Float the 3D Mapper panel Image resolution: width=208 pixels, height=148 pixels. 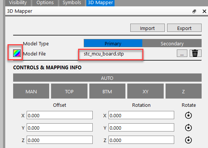pos(194,12)
